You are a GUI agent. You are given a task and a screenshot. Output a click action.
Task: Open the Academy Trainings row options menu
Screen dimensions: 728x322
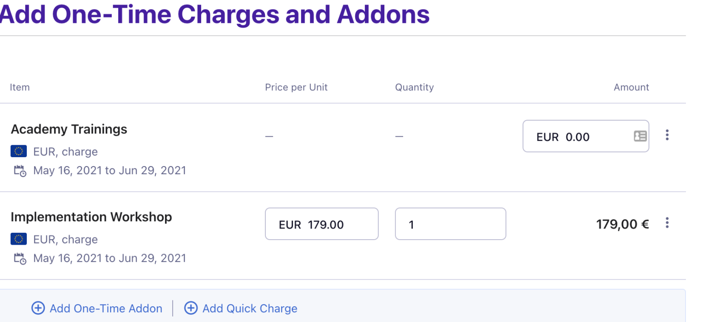pyautogui.click(x=668, y=135)
